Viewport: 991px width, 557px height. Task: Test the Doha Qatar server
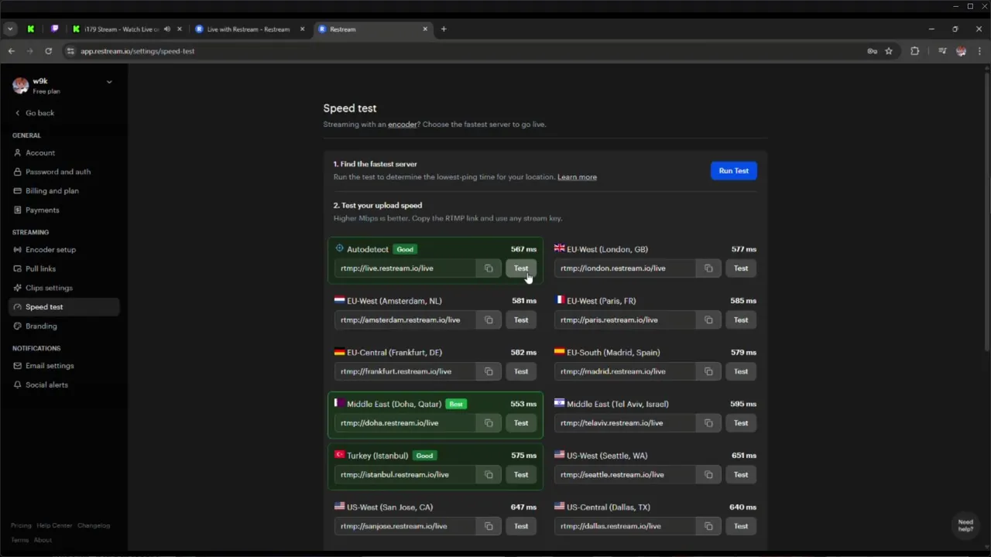[x=521, y=423]
